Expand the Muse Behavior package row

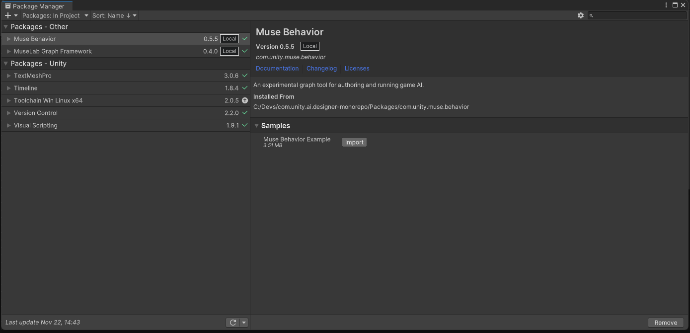[x=9, y=39]
